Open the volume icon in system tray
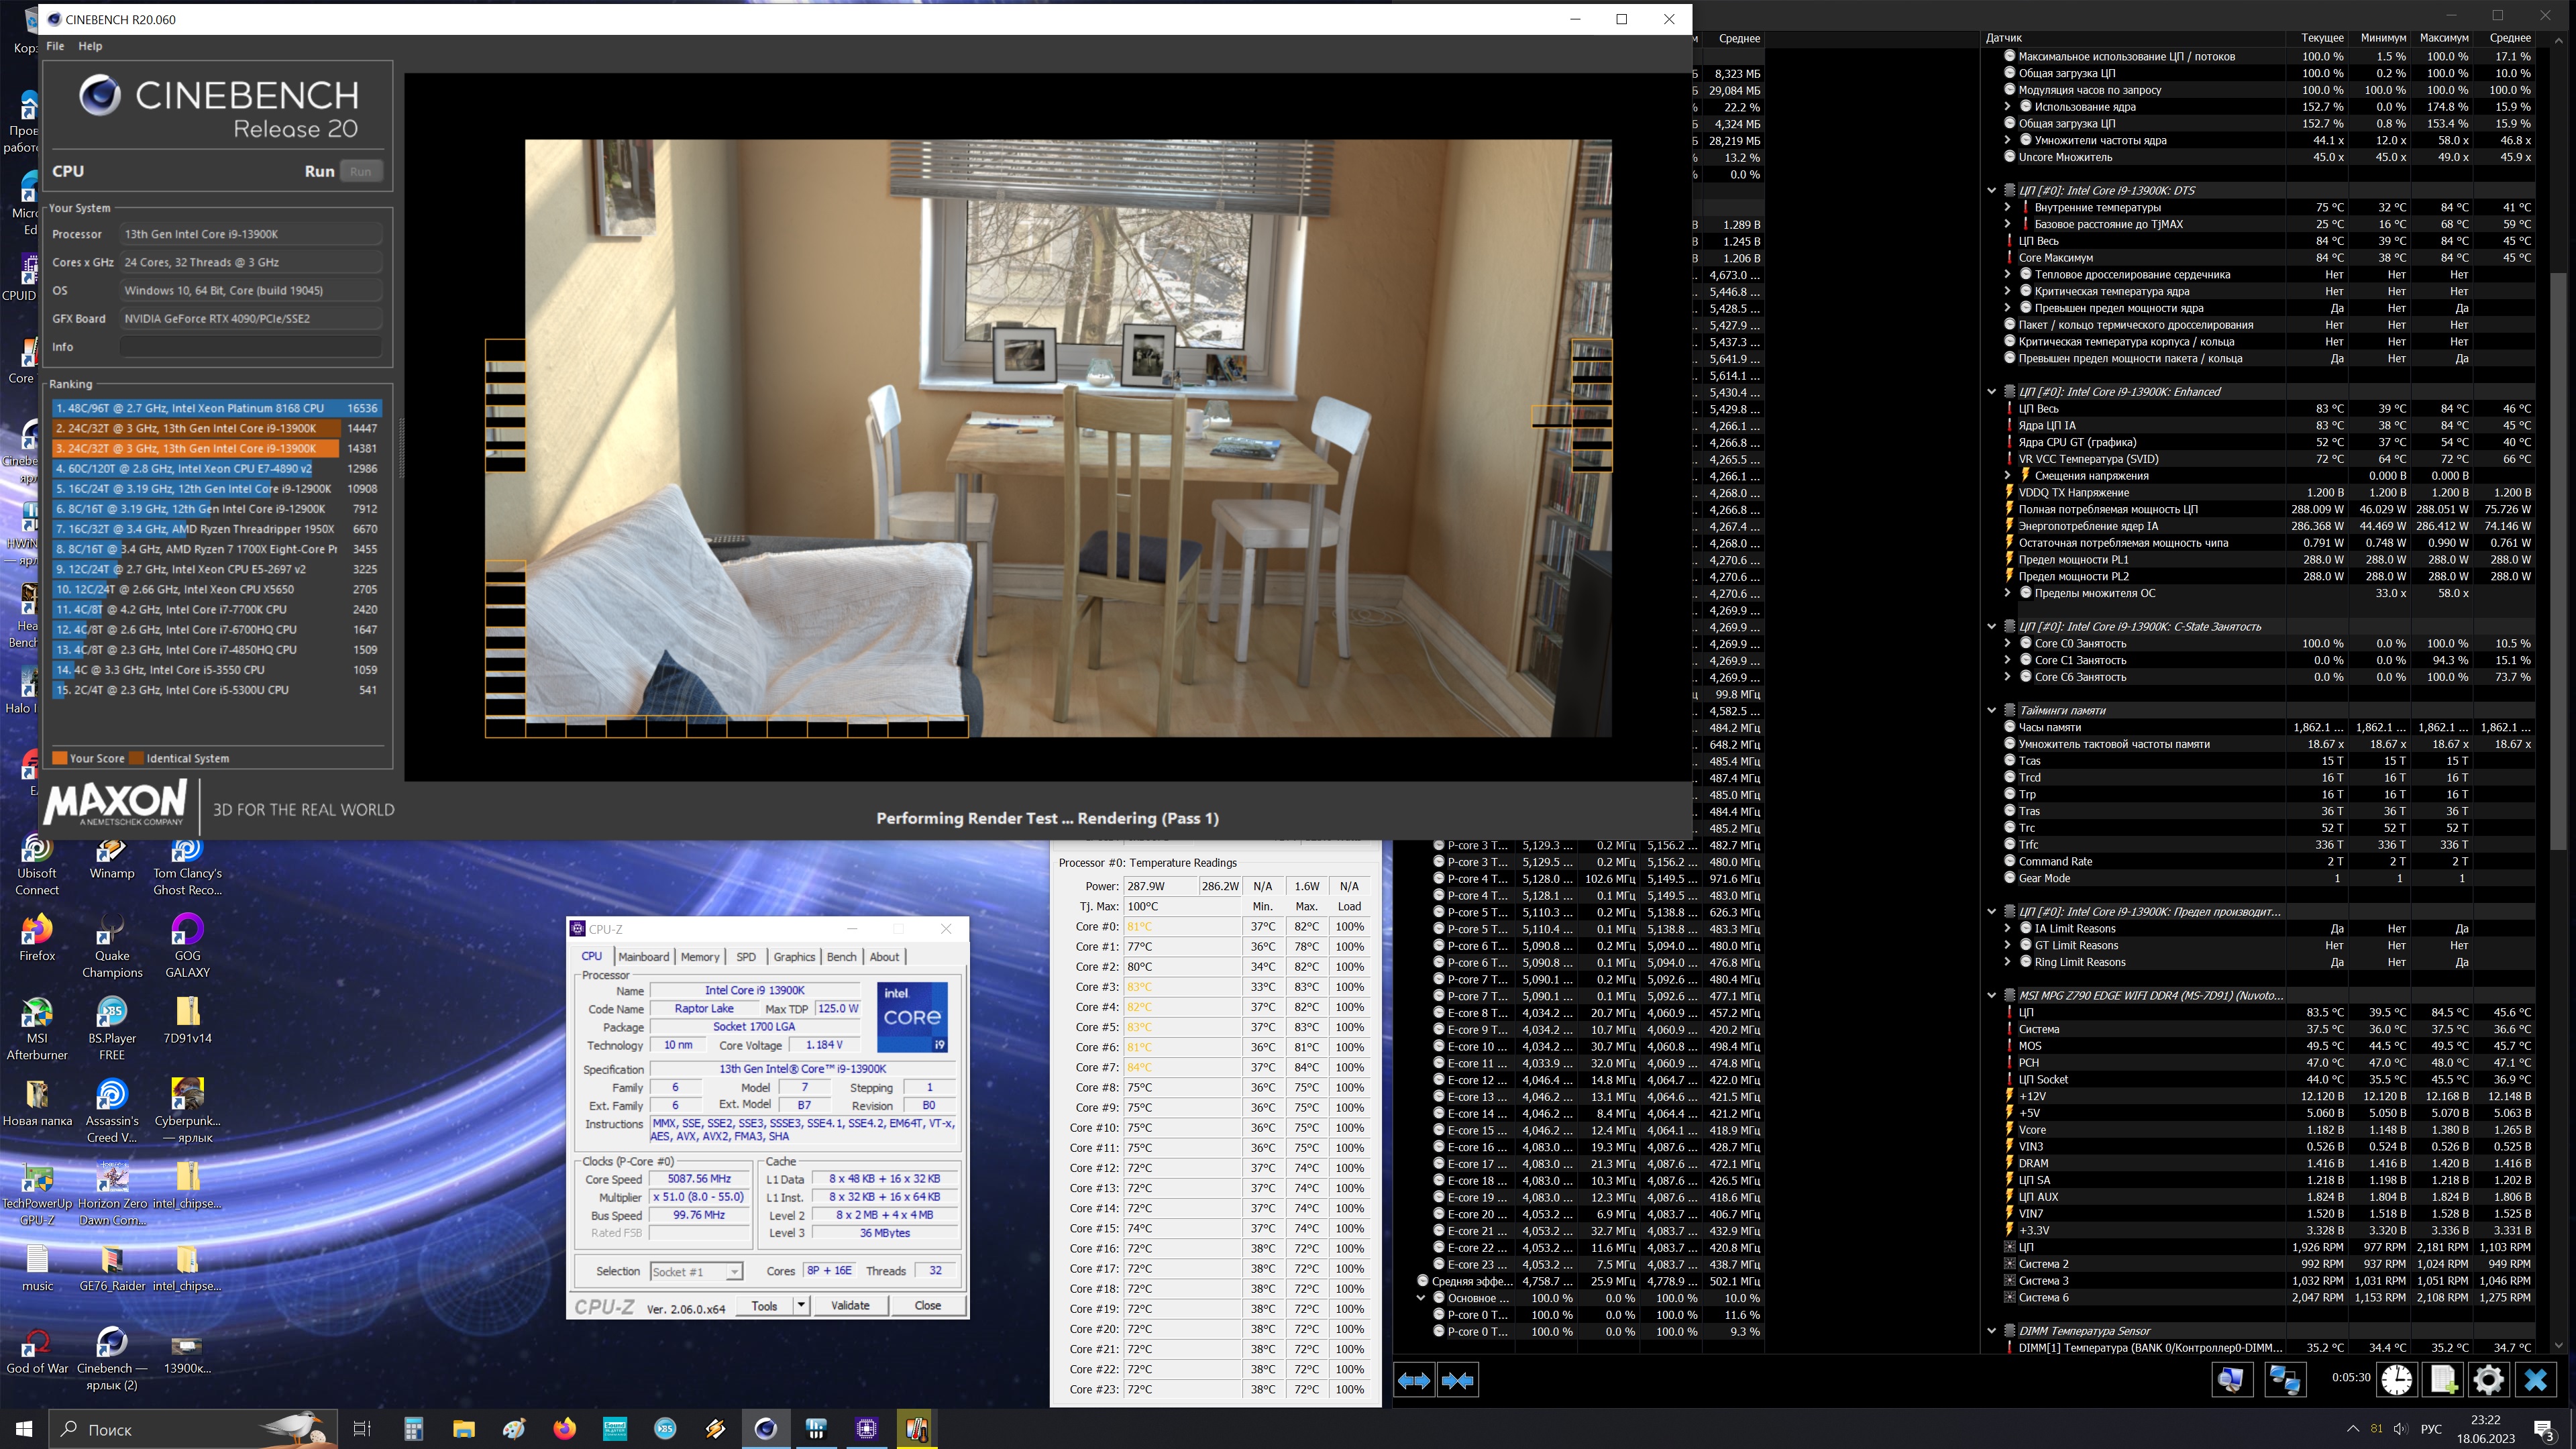The width and height of the screenshot is (2576, 1449). [x=2400, y=1429]
